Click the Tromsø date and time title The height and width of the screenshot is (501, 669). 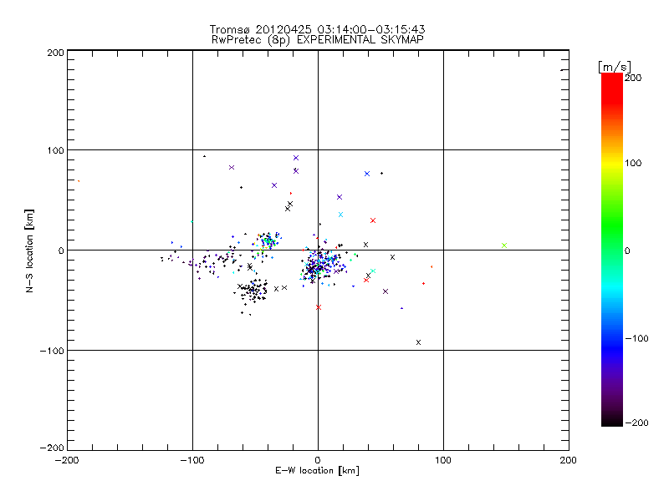(317, 29)
